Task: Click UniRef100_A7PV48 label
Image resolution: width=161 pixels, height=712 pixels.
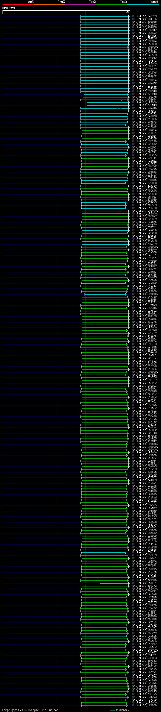Action: click(144, 94)
